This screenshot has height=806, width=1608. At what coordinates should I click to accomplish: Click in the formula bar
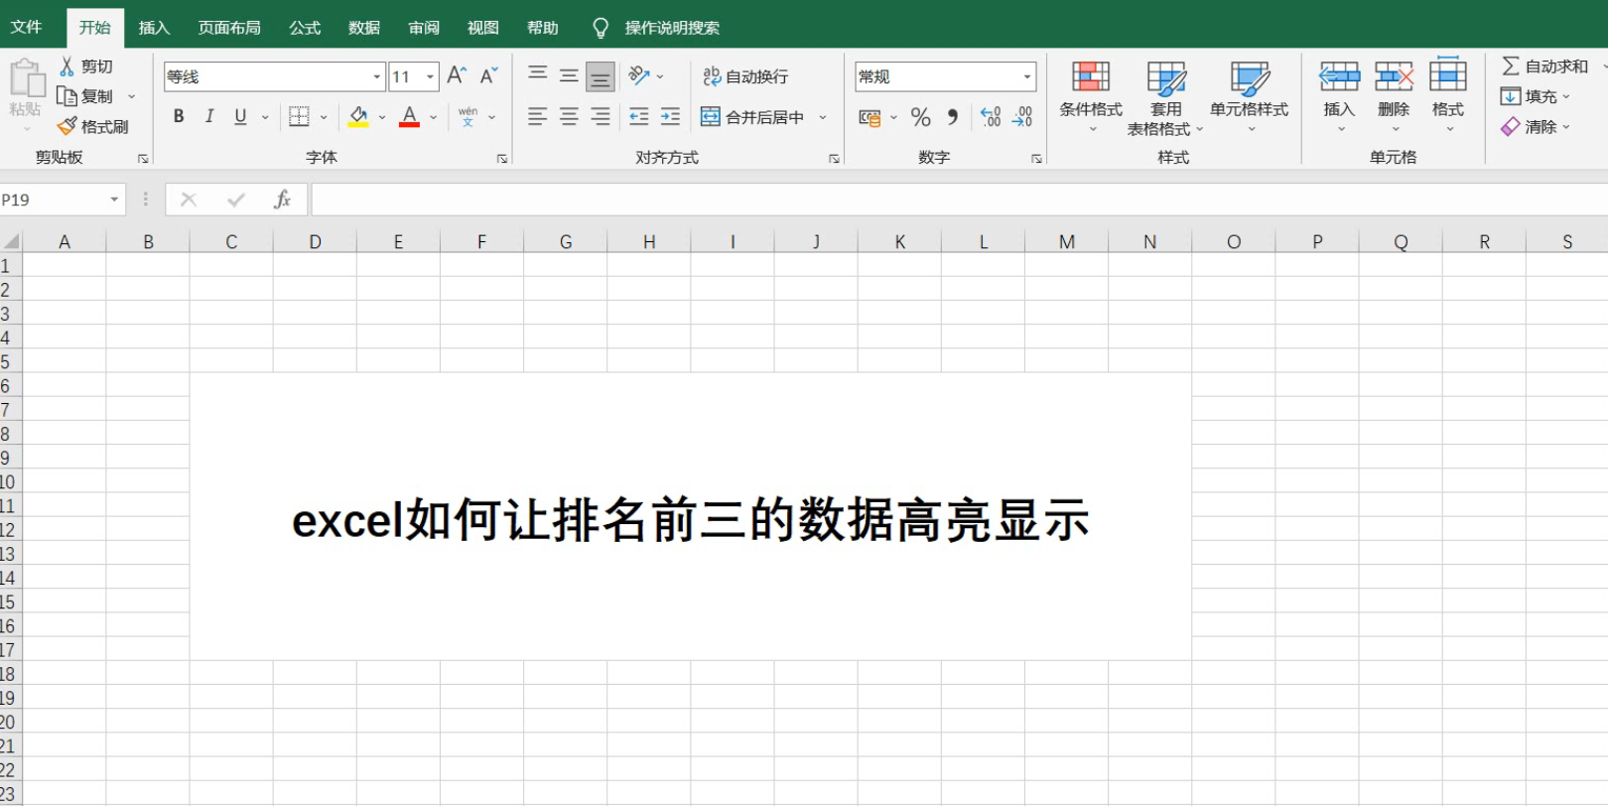pyautogui.click(x=959, y=200)
